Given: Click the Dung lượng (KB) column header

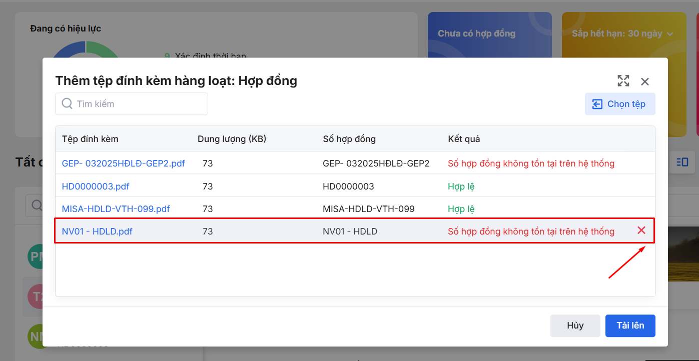Looking at the screenshot, I should (232, 139).
